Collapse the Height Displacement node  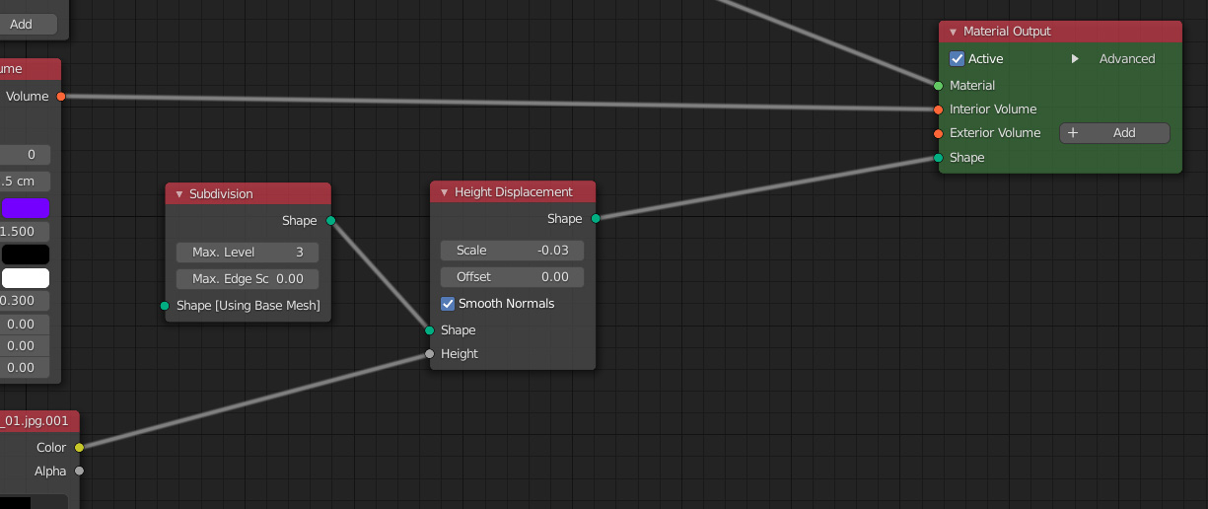click(x=445, y=192)
